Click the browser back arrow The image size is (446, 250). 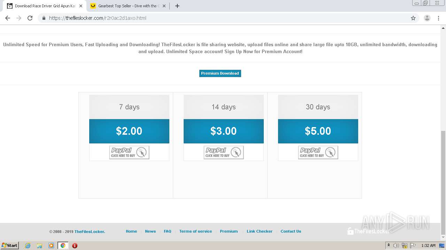tap(8, 18)
